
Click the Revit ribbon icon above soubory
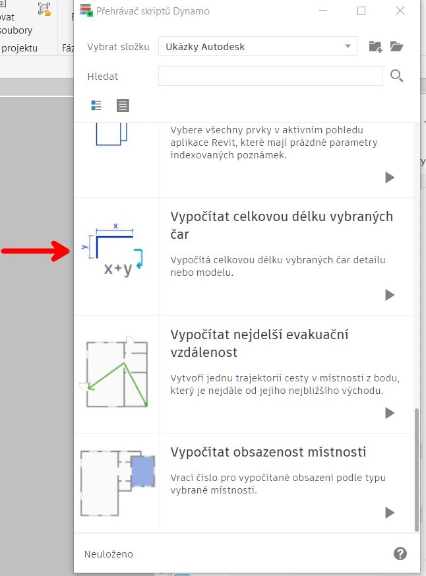pyautogui.click(x=44, y=9)
